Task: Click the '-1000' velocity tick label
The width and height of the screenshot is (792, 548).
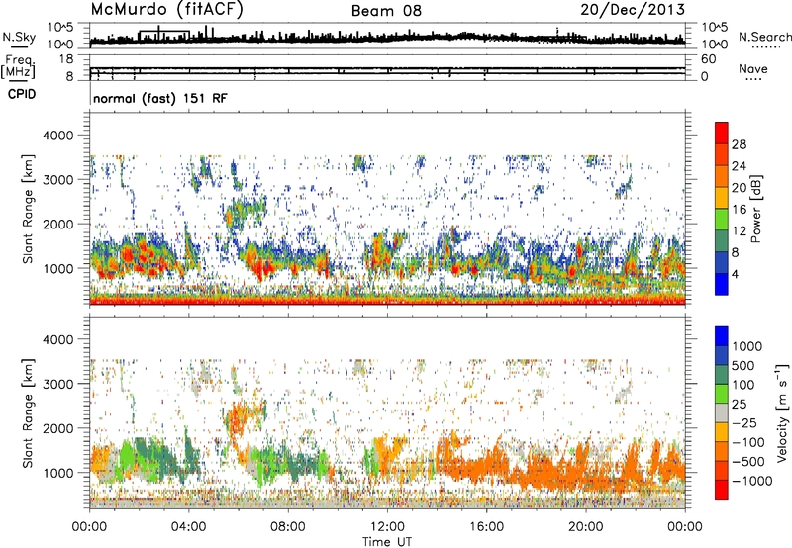Action: 752,481
